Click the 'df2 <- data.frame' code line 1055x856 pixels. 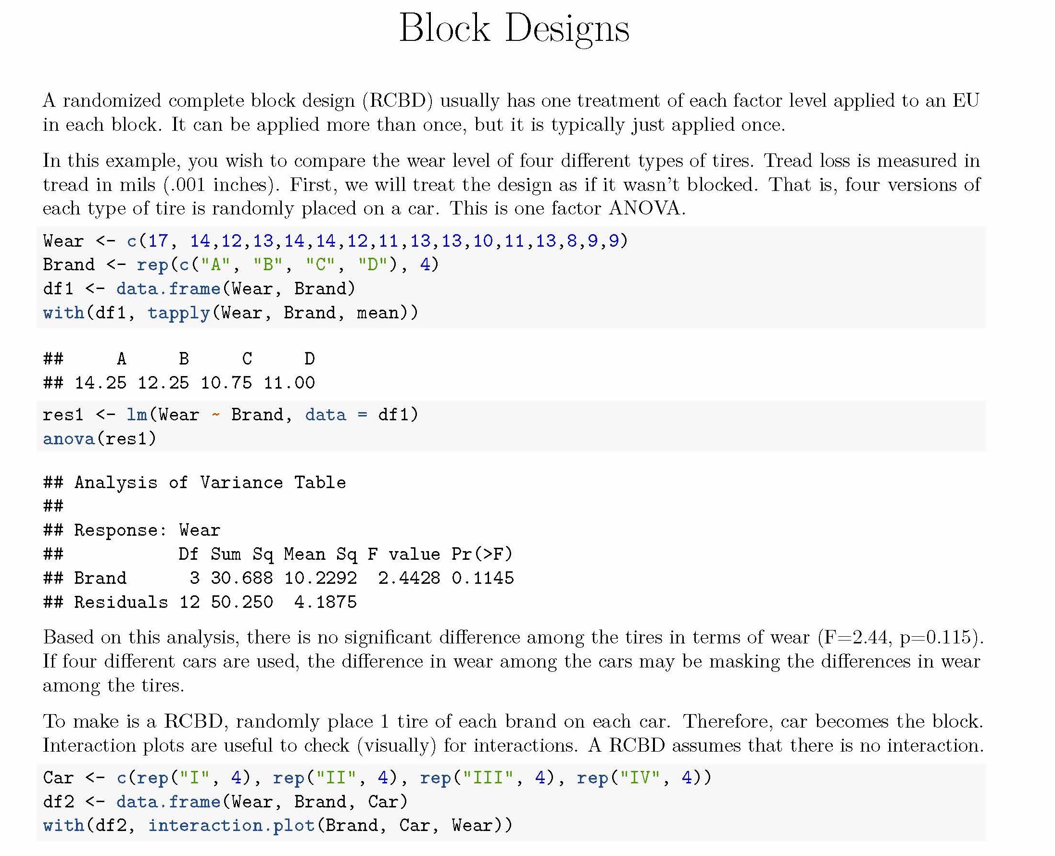point(226,801)
